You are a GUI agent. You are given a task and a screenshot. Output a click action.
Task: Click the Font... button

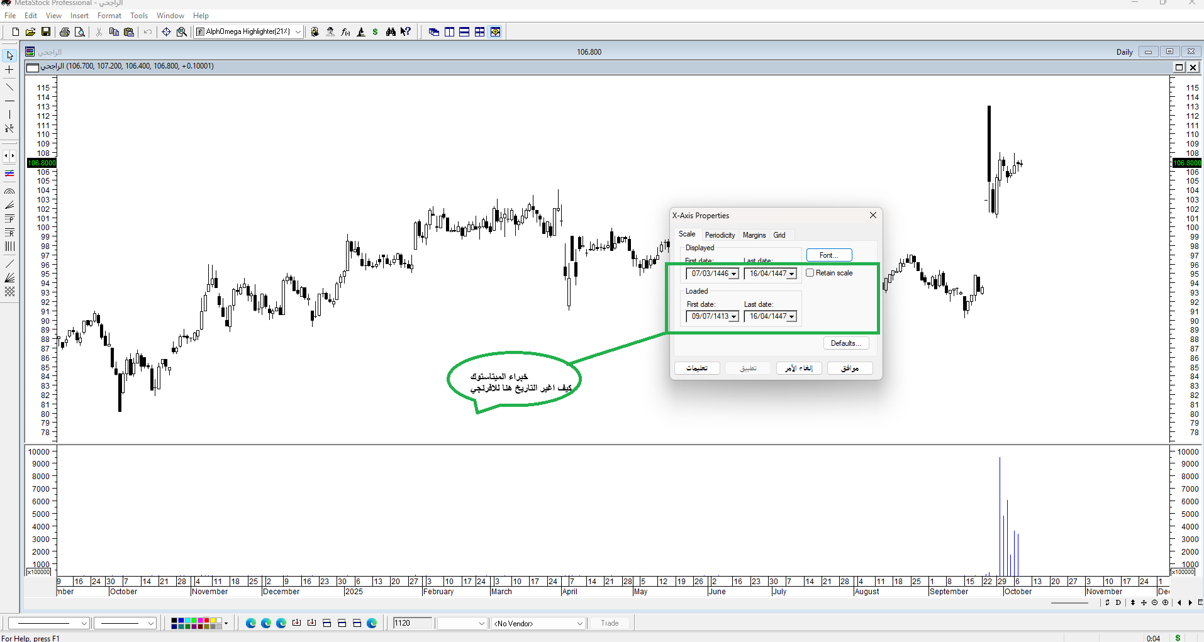click(828, 255)
